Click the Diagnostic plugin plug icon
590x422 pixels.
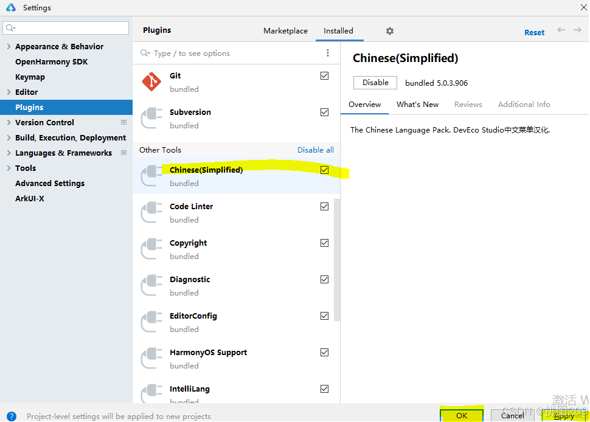pyautogui.click(x=151, y=285)
